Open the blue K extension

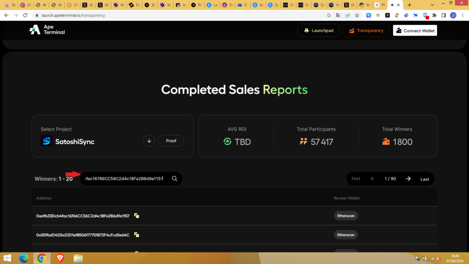[369, 15]
